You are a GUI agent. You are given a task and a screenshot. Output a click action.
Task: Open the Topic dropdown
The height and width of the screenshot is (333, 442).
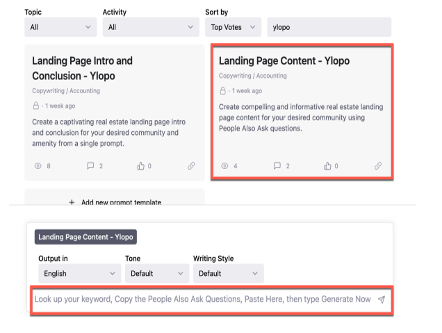click(60, 27)
